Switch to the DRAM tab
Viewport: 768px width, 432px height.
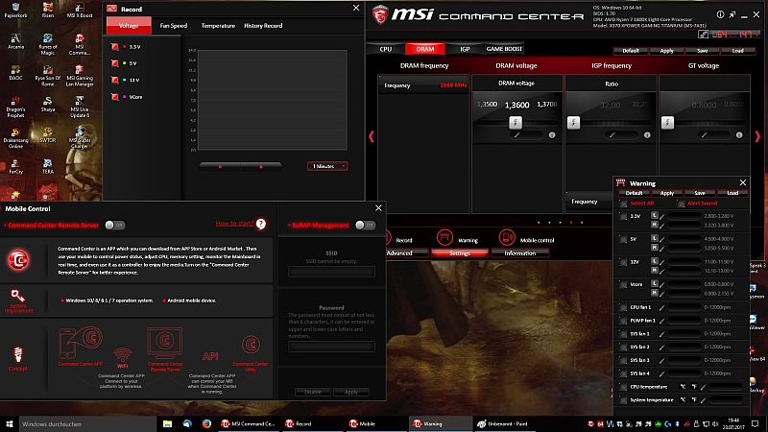coord(425,49)
